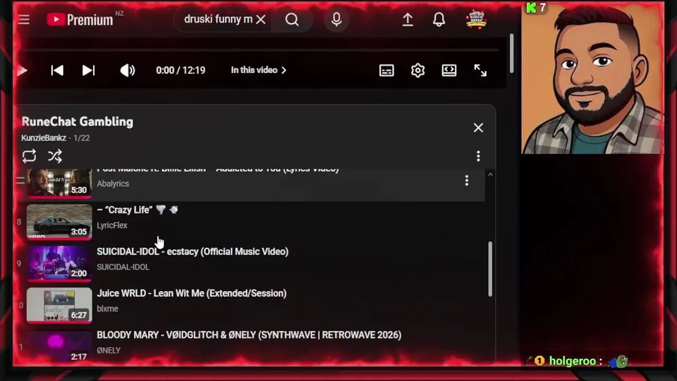
Task: Click the page vertical scrollbar
Action: (x=511, y=54)
